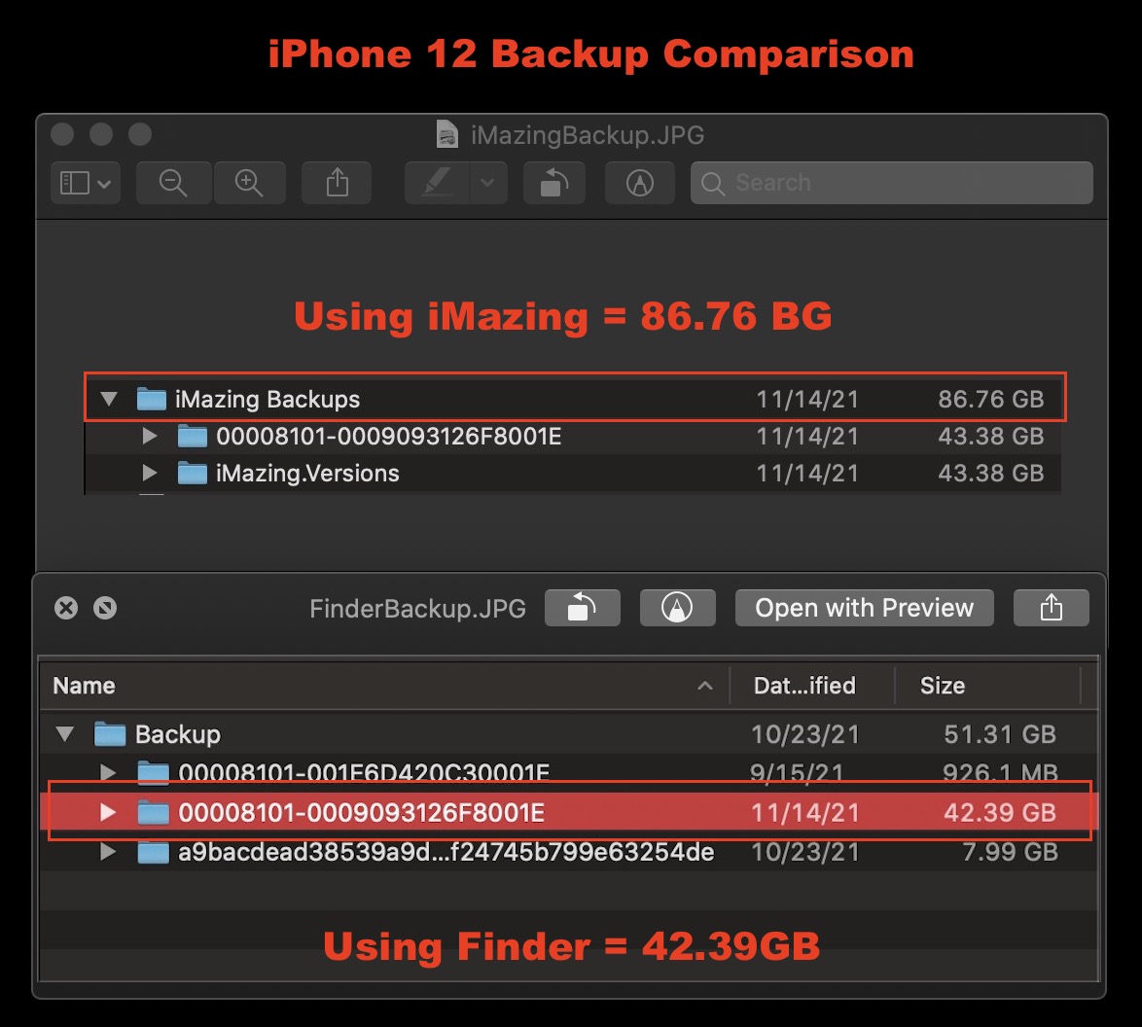Image resolution: width=1142 pixels, height=1027 pixels.
Task: Rotate image using Preview toolbar rotate icon
Action: pyautogui.click(x=553, y=183)
